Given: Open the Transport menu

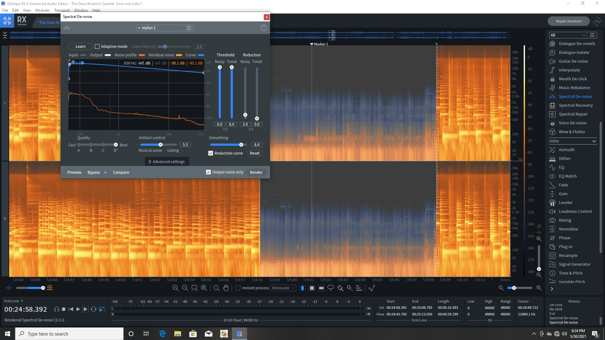Looking at the screenshot, I should (x=62, y=10).
